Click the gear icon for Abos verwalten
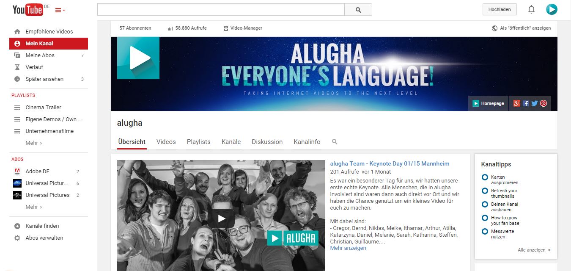571x271 pixels. pos(17,238)
